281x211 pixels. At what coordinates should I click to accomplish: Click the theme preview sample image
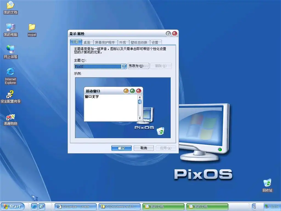pyautogui.click(x=123, y=108)
